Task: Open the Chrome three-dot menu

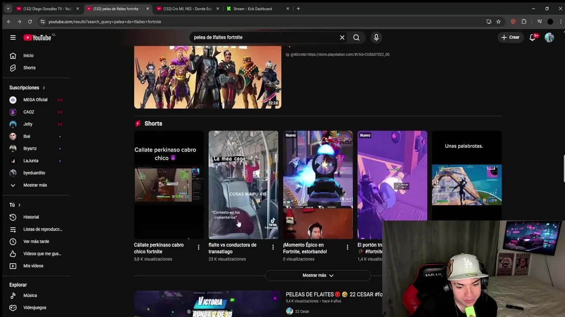Action: 560,22
